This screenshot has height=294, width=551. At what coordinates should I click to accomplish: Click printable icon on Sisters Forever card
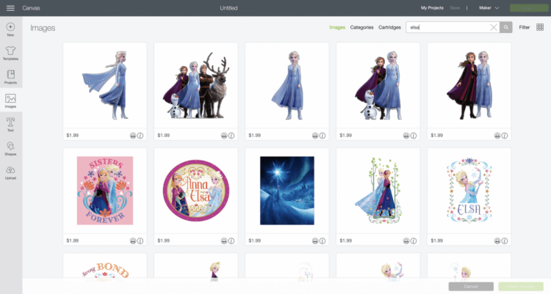point(133,240)
